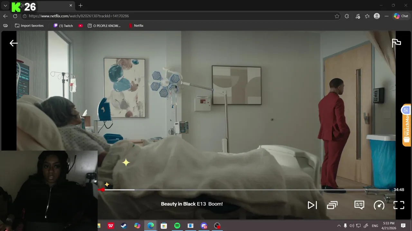Image resolution: width=412 pixels, height=231 pixels.
Task: Open the favorites list icon
Action: coord(367,16)
